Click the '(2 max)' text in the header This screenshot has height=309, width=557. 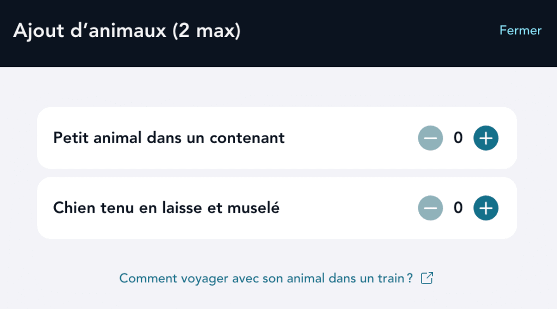point(206,31)
